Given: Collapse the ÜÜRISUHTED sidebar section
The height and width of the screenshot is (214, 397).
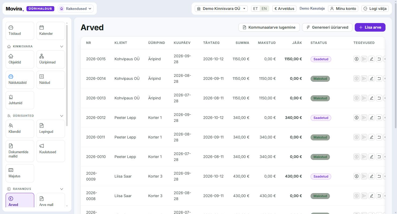Looking at the screenshot, I should point(62,116).
